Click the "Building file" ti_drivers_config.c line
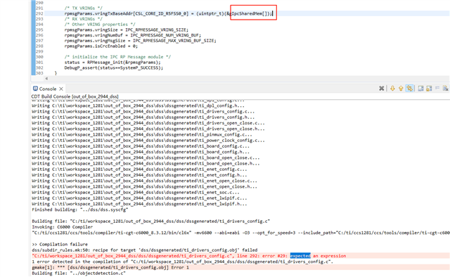 tap(150, 221)
